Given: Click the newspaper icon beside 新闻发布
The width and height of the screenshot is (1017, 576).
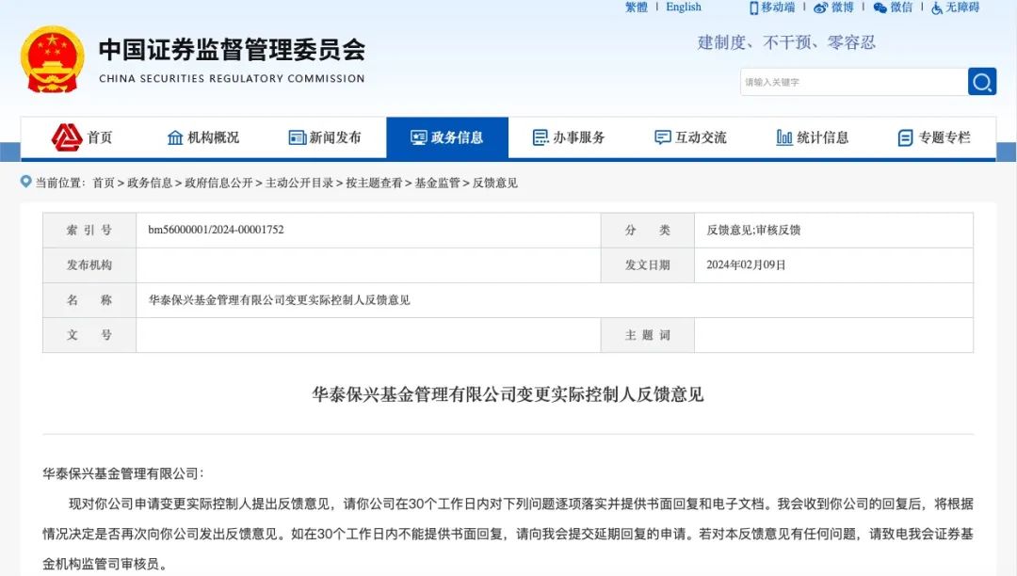Looking at the screenshot, I should [x=297, y=137].
